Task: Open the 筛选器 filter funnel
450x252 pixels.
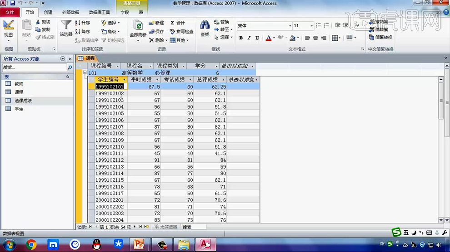Action: pyautogui.click(x=66, y=29)
